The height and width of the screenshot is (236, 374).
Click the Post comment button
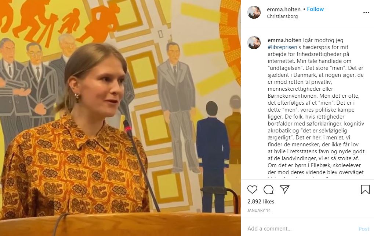[x=364, y=229]
